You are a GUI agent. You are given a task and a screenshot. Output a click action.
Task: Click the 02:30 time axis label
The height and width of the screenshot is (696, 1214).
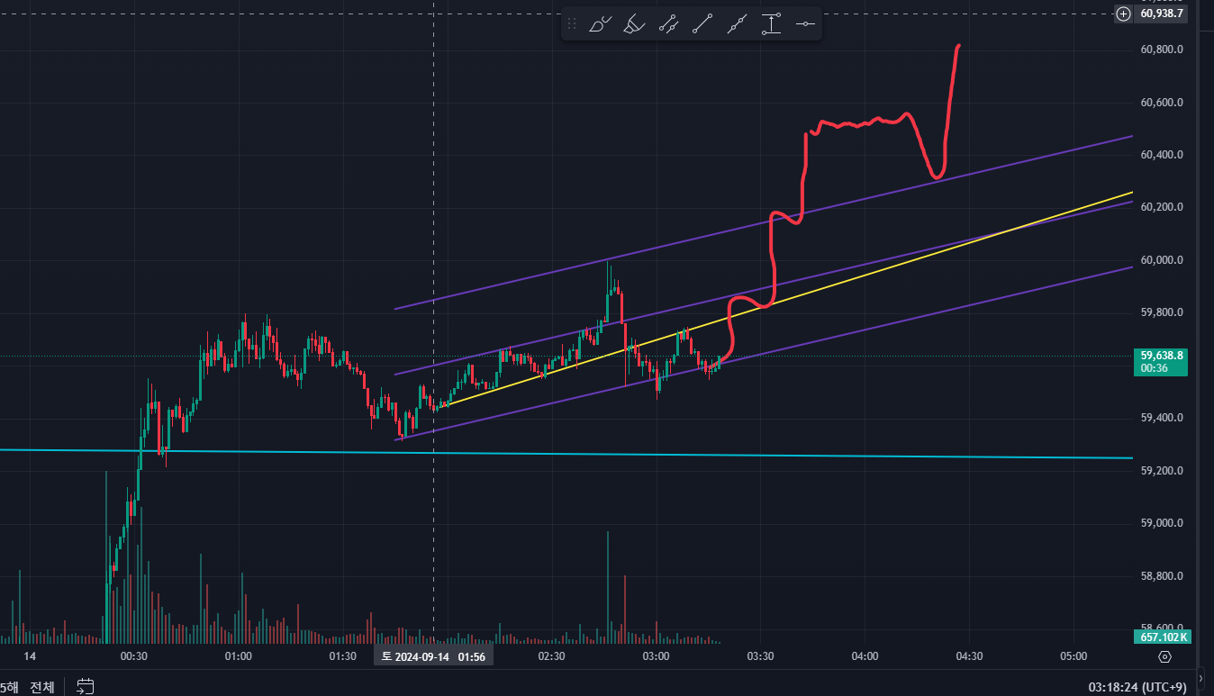click(551, 656)
